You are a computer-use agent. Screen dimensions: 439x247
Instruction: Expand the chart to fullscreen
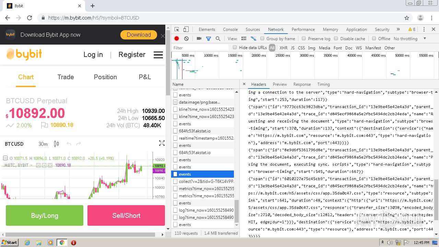(162, 143)
